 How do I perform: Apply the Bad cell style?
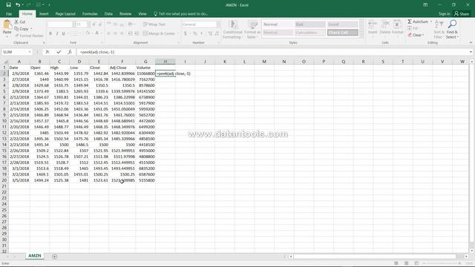click(x=310, y=24)
